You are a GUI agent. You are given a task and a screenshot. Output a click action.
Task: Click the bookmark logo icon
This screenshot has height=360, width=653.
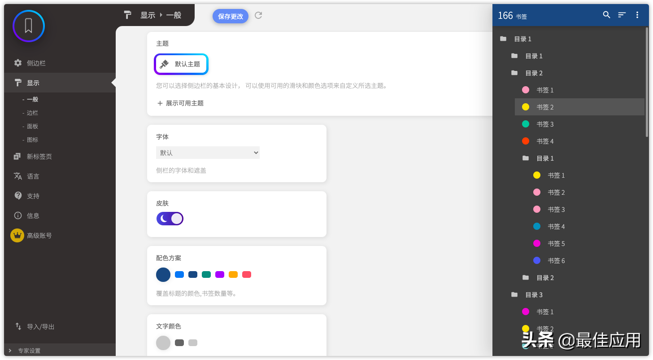(29, 26)
